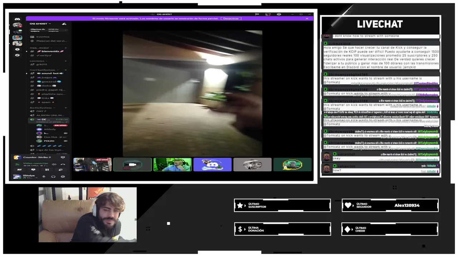This screenshot has width=458, height=257.
Task: Open the inbox flag icon in title bar
Action: point(257,14)
